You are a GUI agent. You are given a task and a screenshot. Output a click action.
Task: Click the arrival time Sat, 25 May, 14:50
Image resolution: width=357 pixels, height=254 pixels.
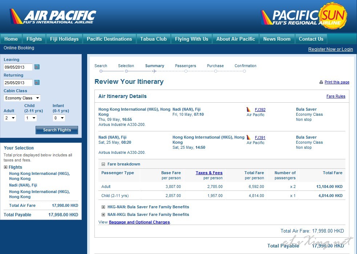tap(189, 147)
